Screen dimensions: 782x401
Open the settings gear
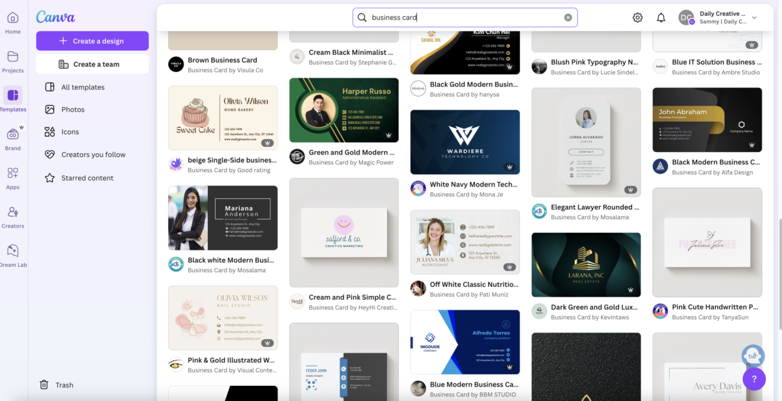pyautogui.click(x=637, y=18)
